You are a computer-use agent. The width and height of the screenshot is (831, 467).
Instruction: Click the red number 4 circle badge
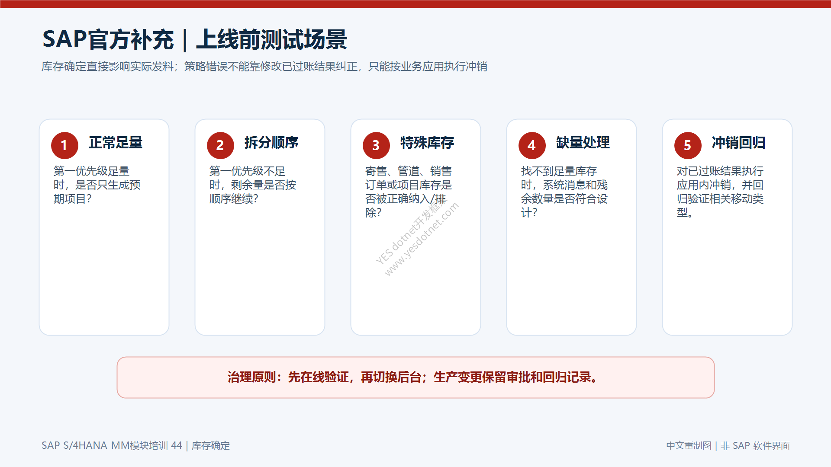pyautogui.click(x=532, y=145)
